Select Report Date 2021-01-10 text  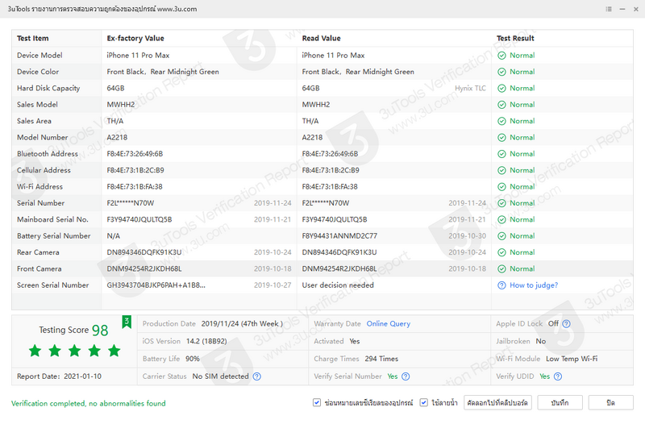(59, 376)
